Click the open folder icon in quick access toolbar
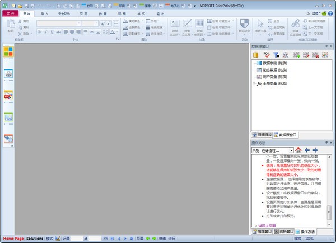This screenshot has width=336, height=243. tap(20, 6)
